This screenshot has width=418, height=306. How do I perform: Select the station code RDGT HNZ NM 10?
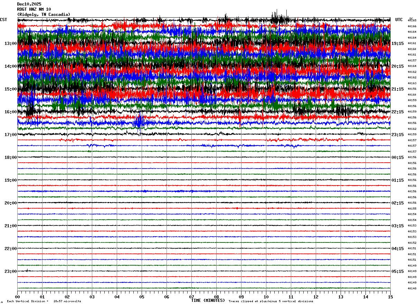coord(34,9)
